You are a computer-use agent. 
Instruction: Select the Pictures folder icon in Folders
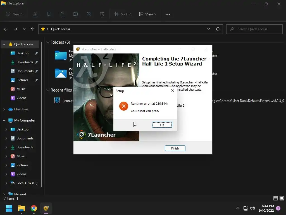tap(61, 73)
